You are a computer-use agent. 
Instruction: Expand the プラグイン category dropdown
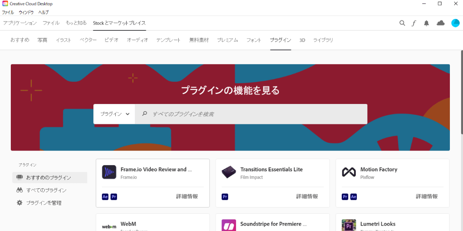pos(114,114)
